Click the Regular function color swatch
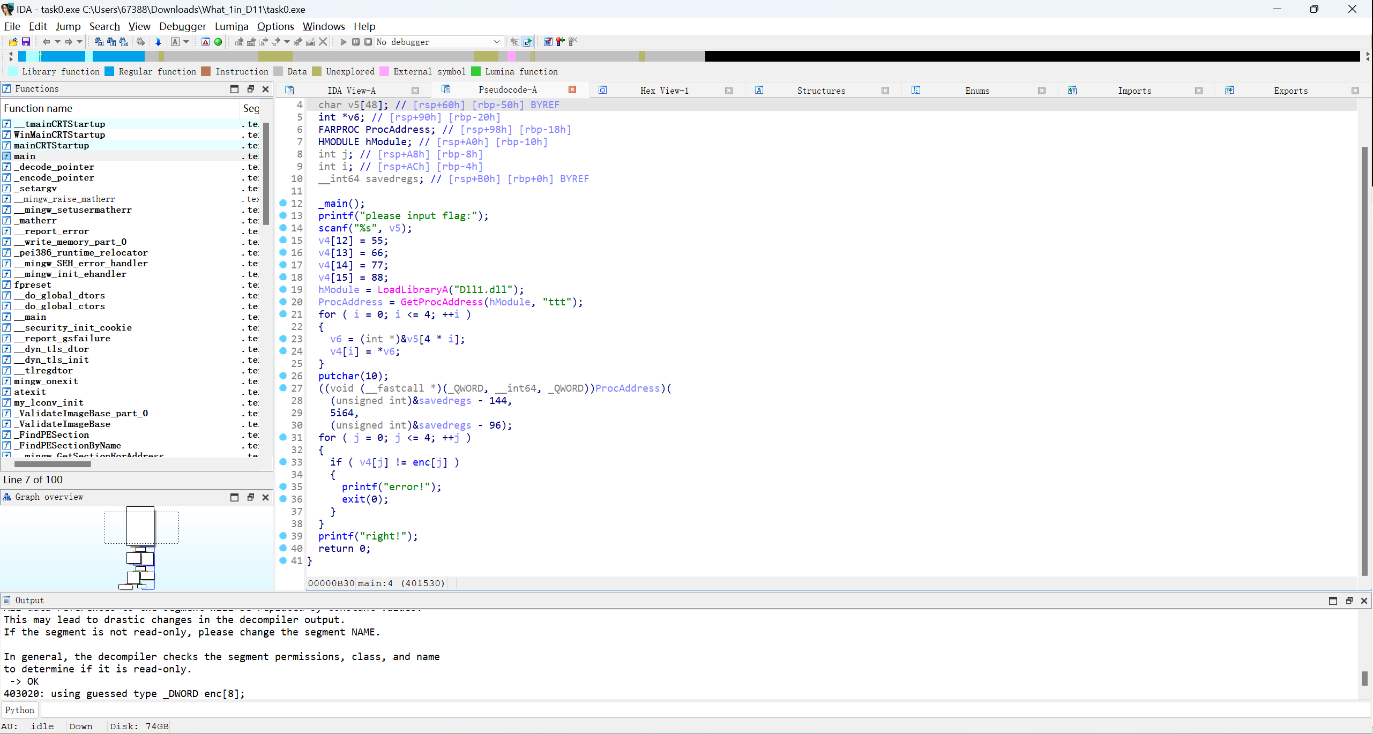This screenshot has height=734, width=1373. coord(109,71)
